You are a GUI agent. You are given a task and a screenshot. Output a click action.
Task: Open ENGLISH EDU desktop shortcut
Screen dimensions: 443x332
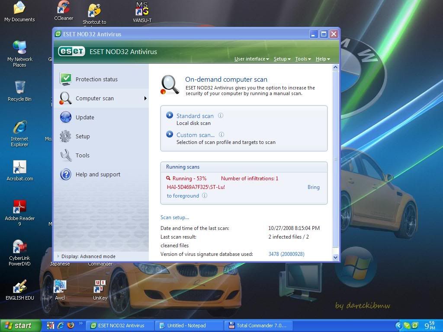(20, 290)
